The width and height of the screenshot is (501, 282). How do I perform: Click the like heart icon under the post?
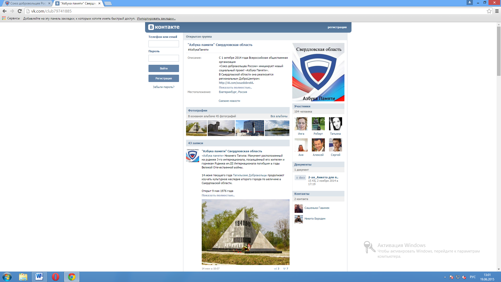click(284, 269)
